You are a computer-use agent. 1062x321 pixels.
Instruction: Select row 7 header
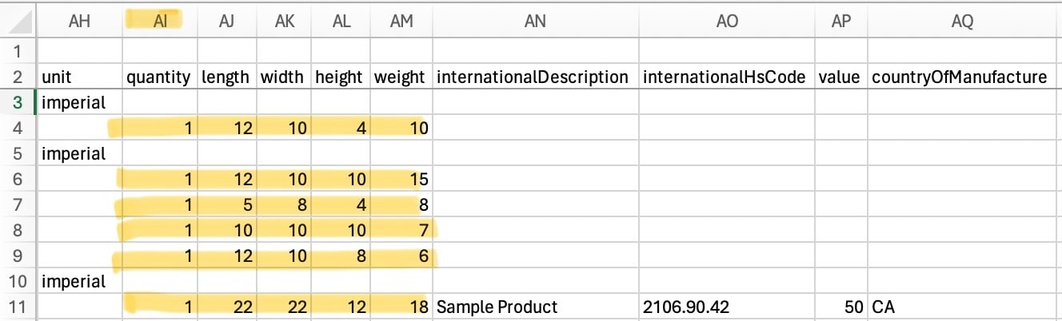[x=18, y=204]
